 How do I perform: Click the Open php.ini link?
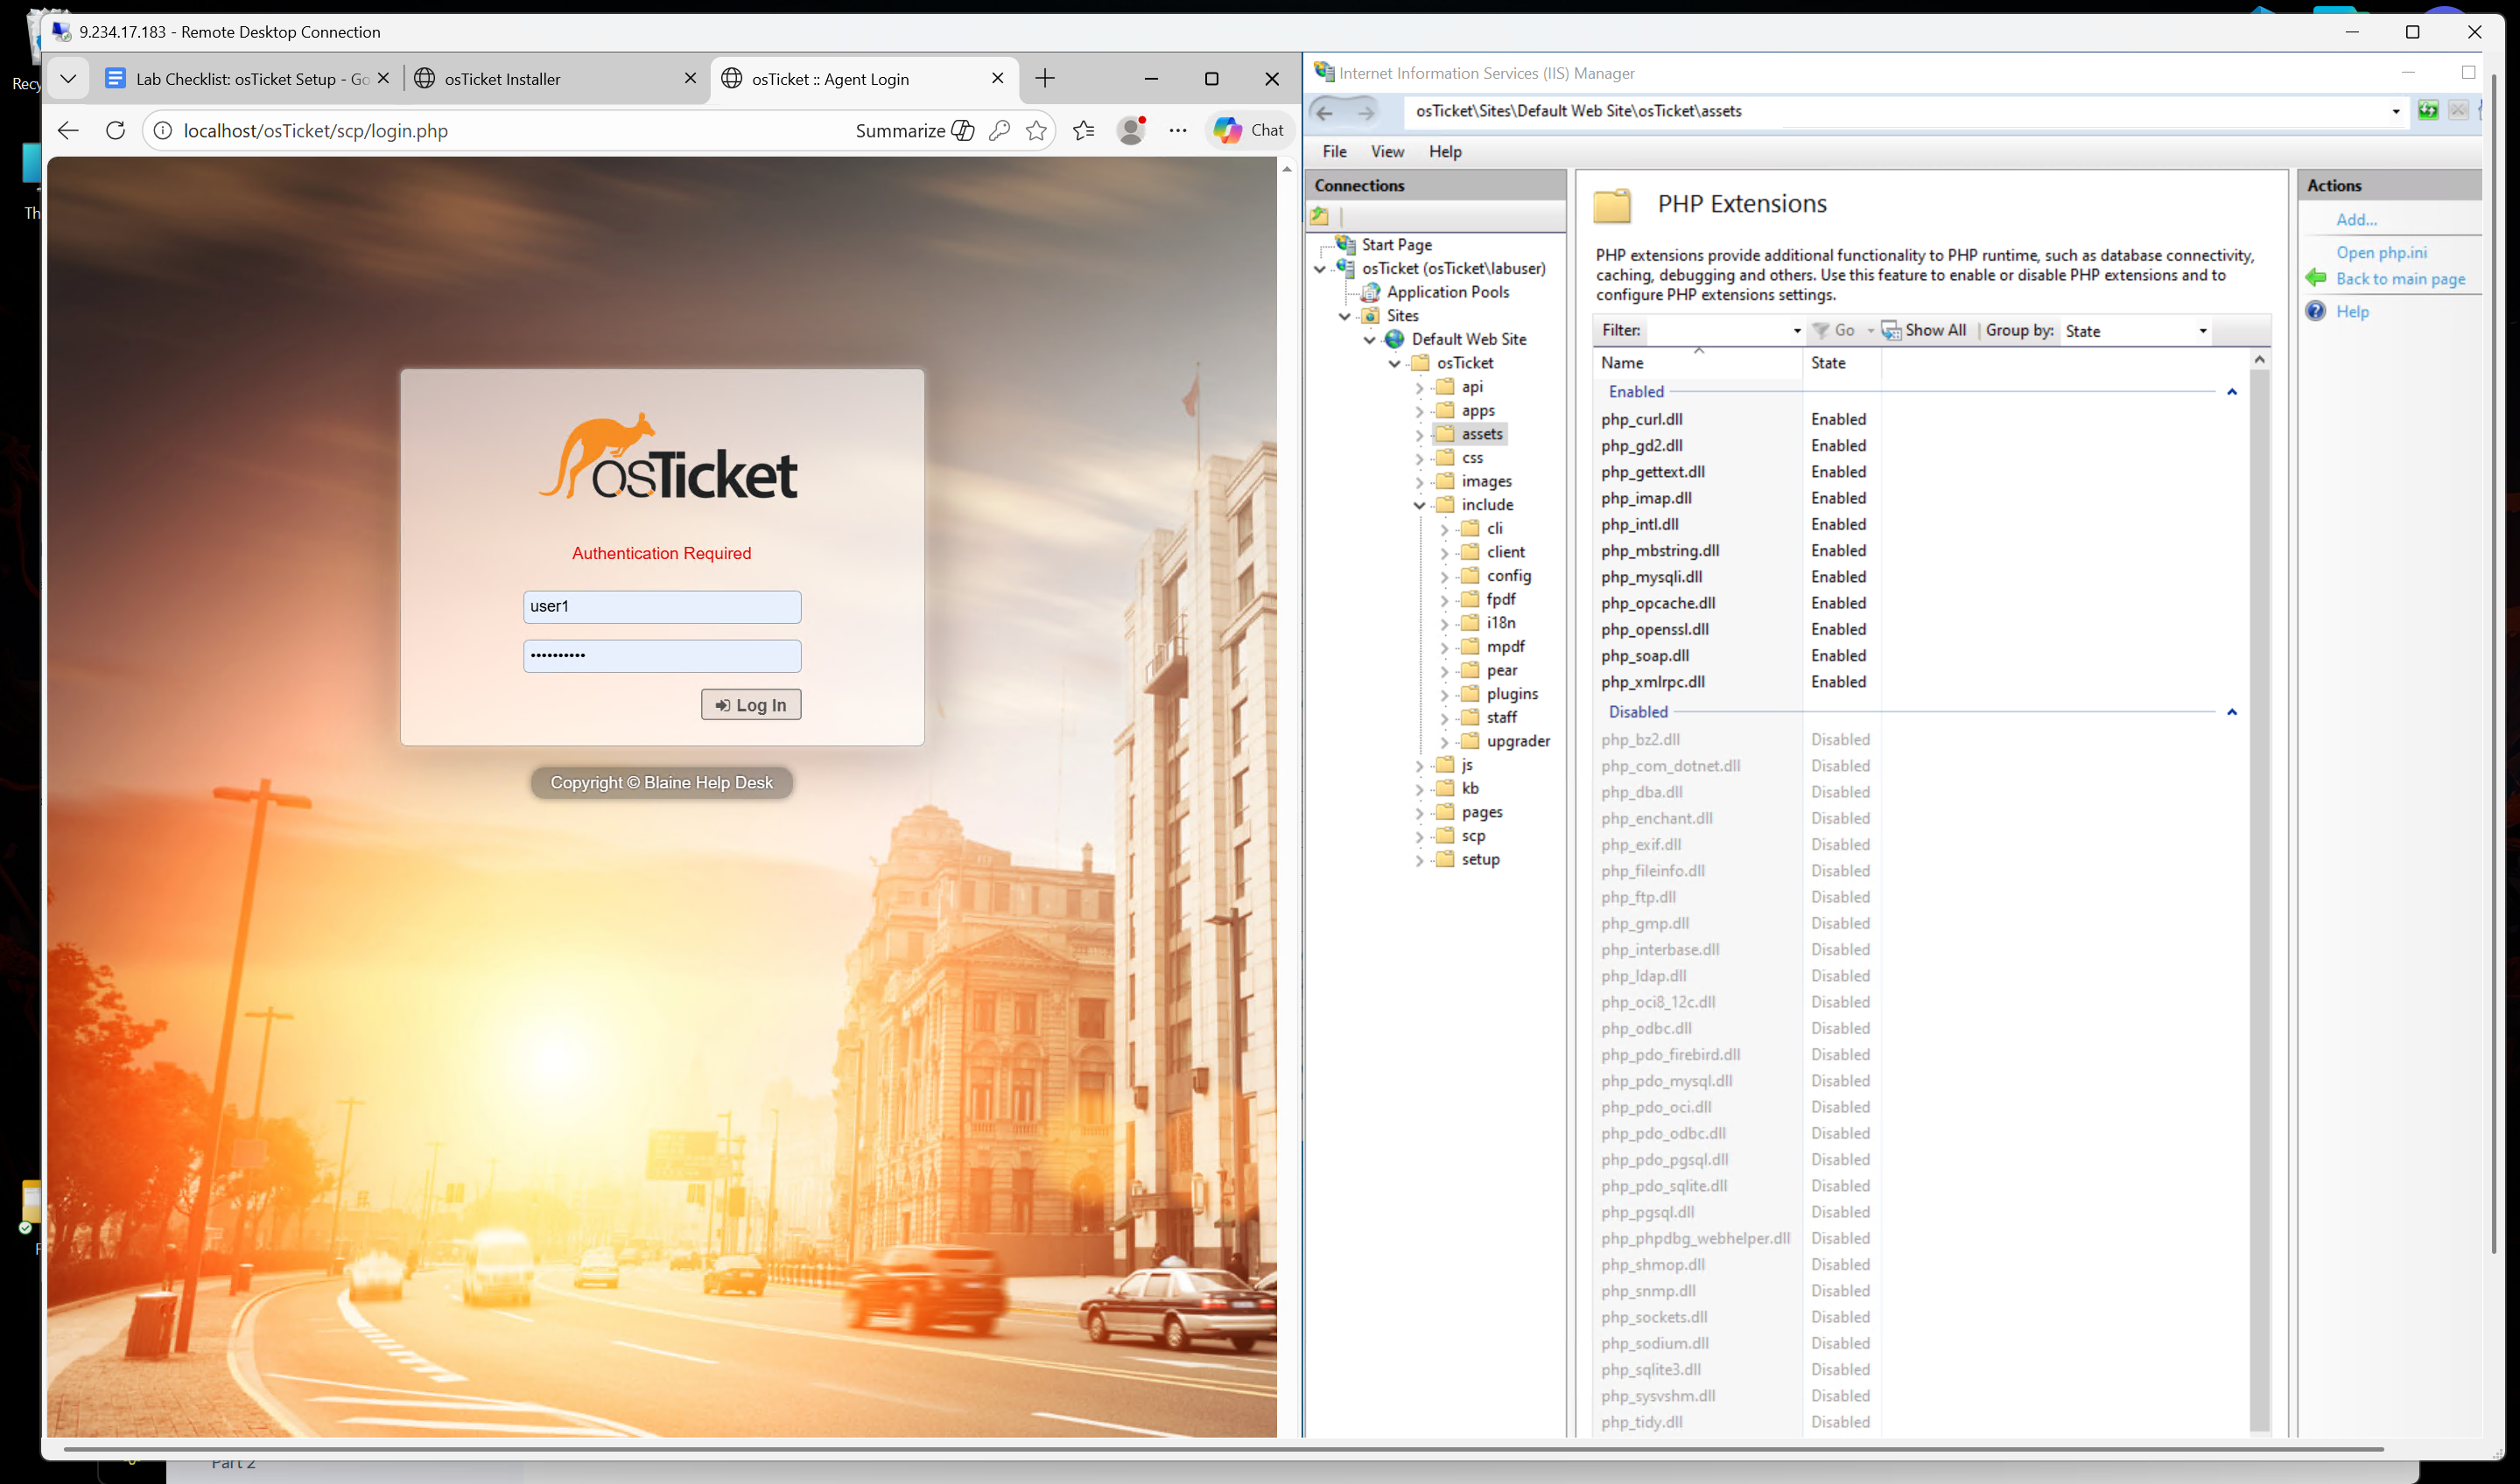tap(2381, 253)
